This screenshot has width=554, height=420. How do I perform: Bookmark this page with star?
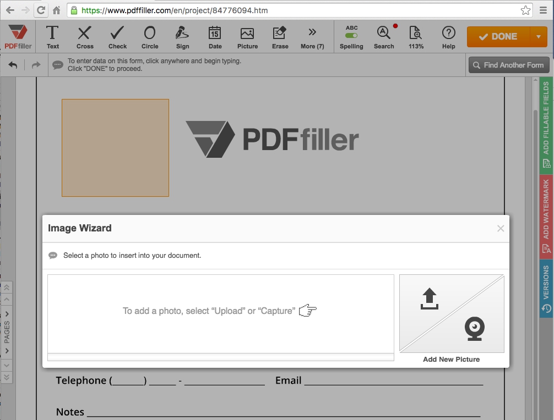pos(525,10)
